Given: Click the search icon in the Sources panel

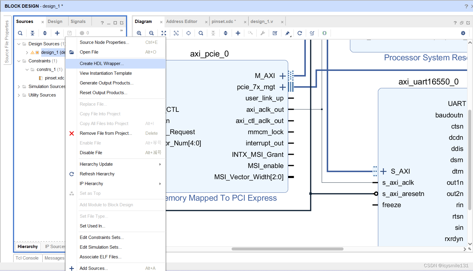Looking at the screenshot, I should click(20, 33).
